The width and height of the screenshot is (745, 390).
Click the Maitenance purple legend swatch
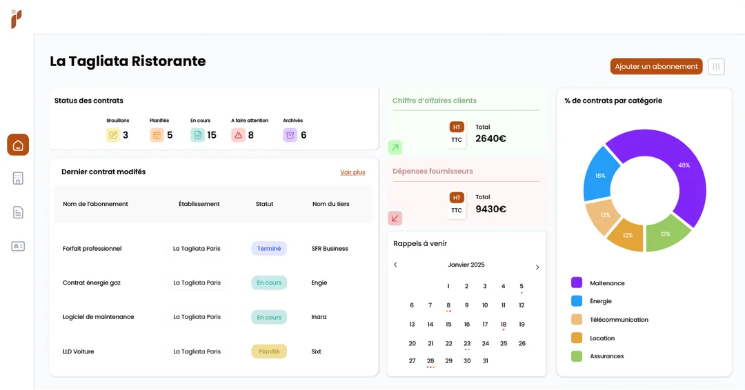[576, 283]
